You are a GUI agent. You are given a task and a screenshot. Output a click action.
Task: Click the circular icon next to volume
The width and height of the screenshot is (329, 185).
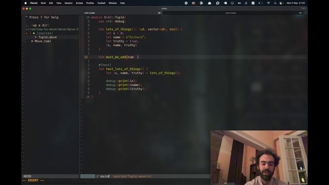point(246,3)
